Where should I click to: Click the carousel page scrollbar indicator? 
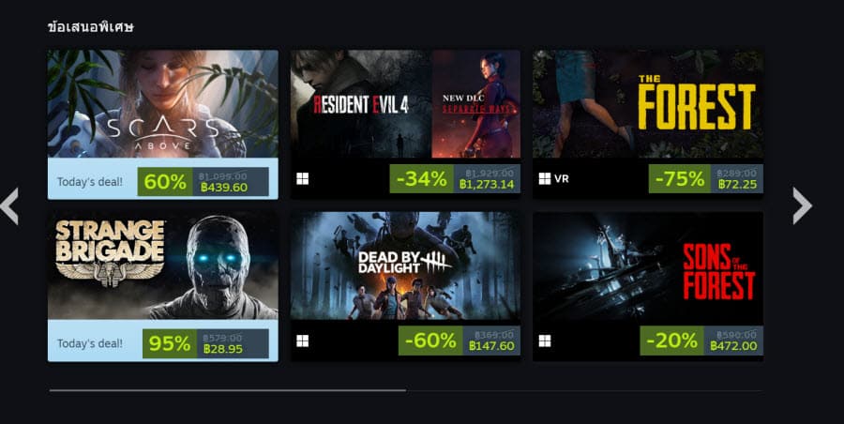pos(228,390)
